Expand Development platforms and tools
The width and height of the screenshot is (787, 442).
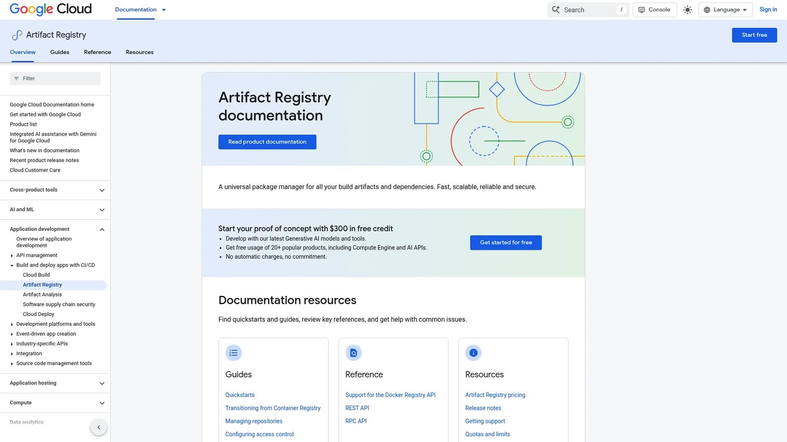pyautogui.click(x=12, y=325)
